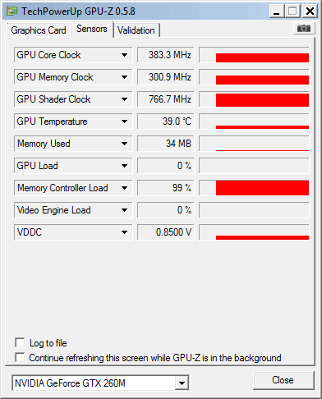Minimize the GPU-Z window
Image resolution: width=322 pixels, height=399 pixels.
pyautogui.click(x=277, y=11)
